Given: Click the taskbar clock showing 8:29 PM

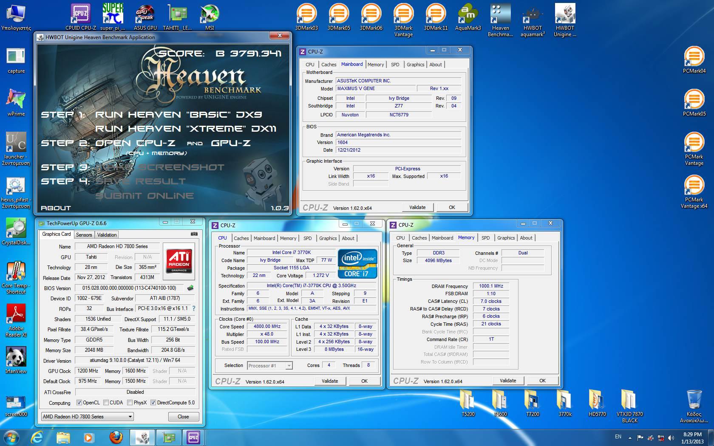Looking at the screenshot, I should click(x=692, y=438).
